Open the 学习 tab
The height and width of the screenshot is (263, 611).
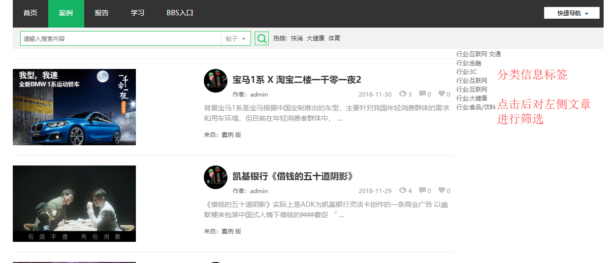137,13
